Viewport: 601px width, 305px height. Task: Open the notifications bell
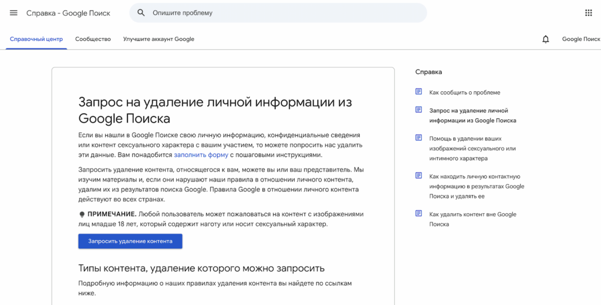click(546, 39)
